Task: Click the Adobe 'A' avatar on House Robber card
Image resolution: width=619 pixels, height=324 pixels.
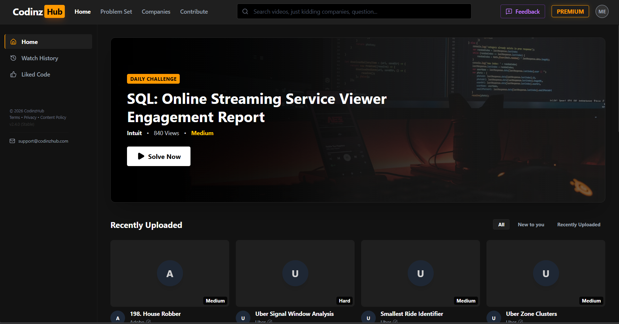Action: 118,317
